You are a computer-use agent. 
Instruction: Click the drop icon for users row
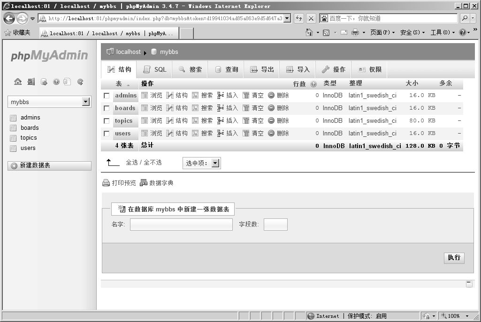point(271,133)
